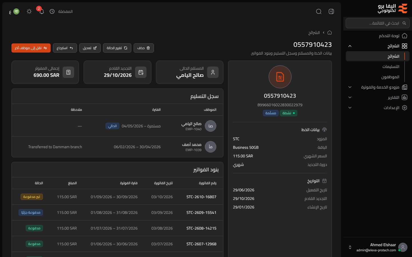Click the receipt icon in إجمالي المفوتر card

[x=68, y=72]
